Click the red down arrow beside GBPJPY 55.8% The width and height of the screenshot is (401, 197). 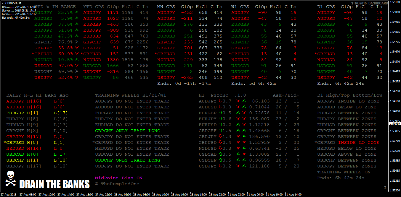click(77, 48)
